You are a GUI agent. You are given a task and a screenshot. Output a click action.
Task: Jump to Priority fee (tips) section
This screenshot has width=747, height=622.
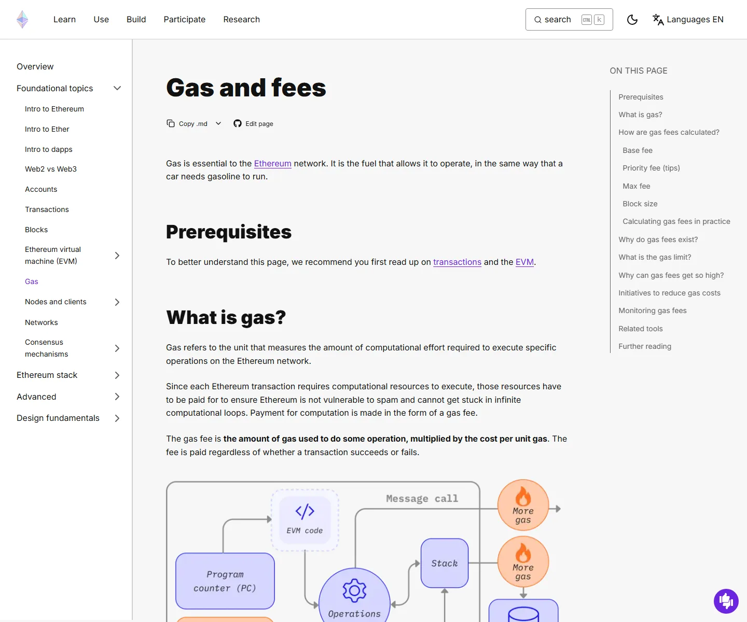[651, 168]
